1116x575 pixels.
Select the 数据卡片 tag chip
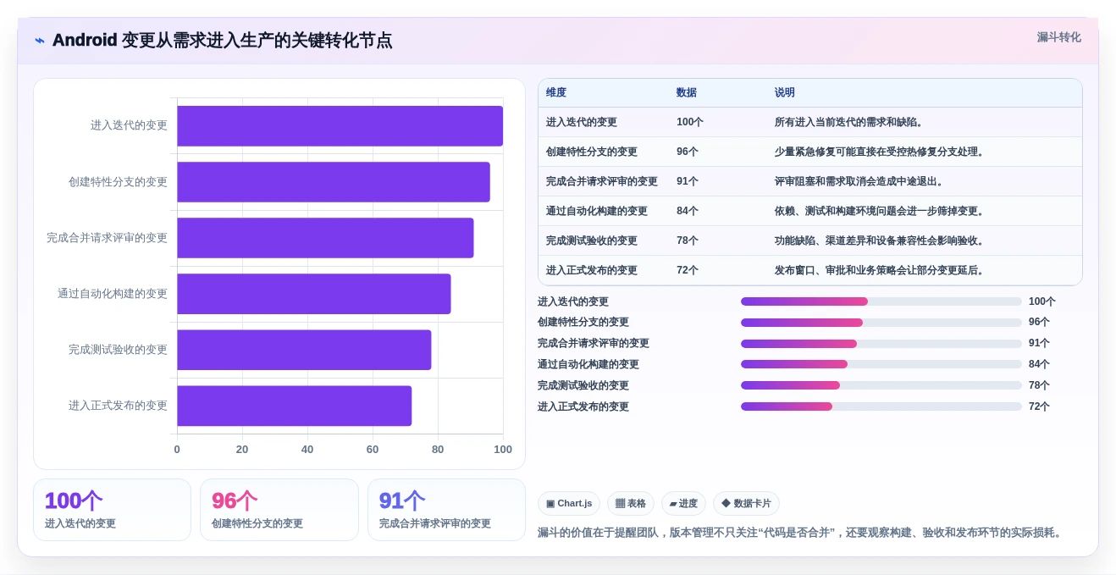click(746, 504)
